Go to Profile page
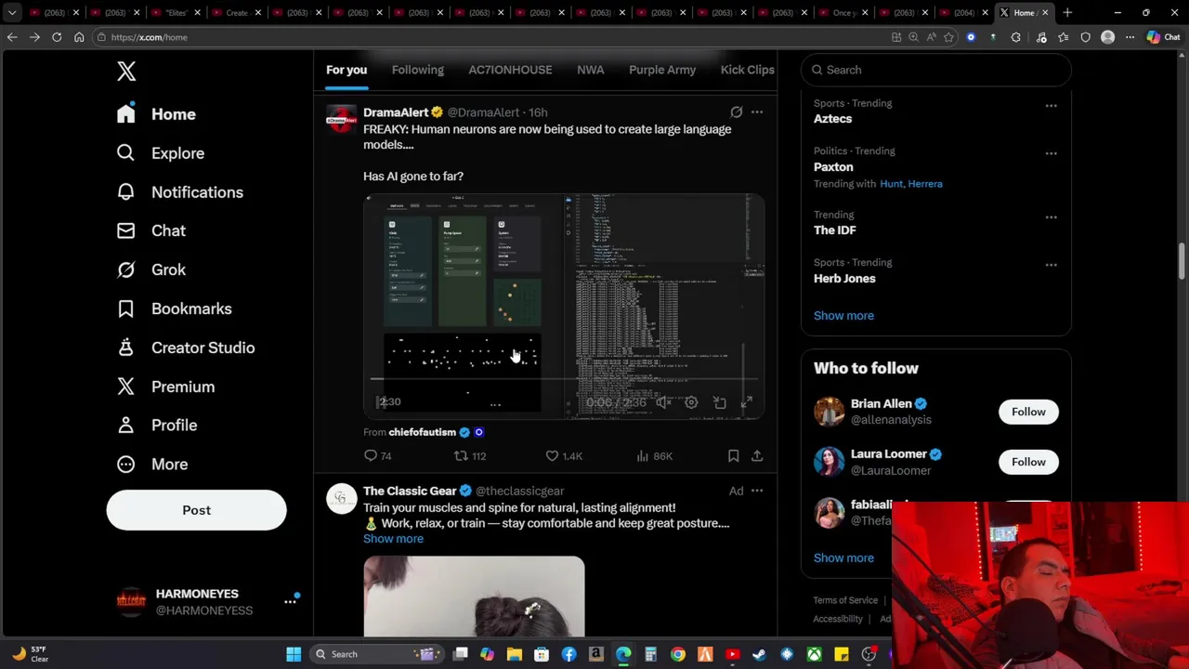Viewport: 1189px width, 669px height. click(x=156, y=426)
